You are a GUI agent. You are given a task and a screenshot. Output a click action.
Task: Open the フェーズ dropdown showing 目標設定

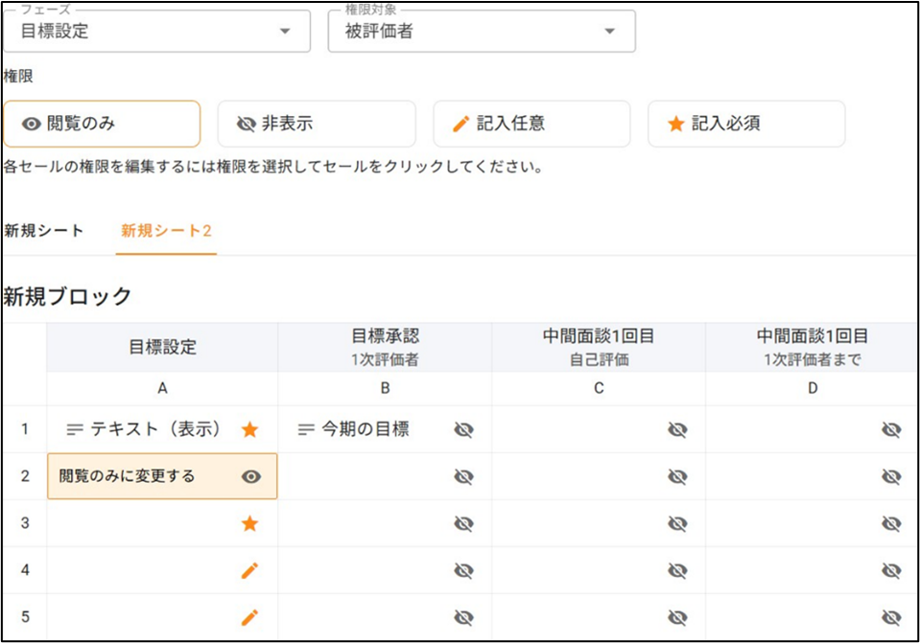[156, 31]
